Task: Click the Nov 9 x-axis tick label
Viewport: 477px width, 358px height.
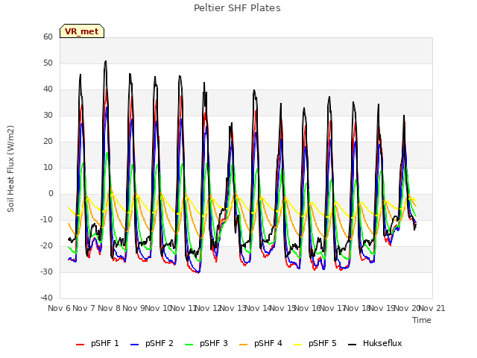Action: 133,308
